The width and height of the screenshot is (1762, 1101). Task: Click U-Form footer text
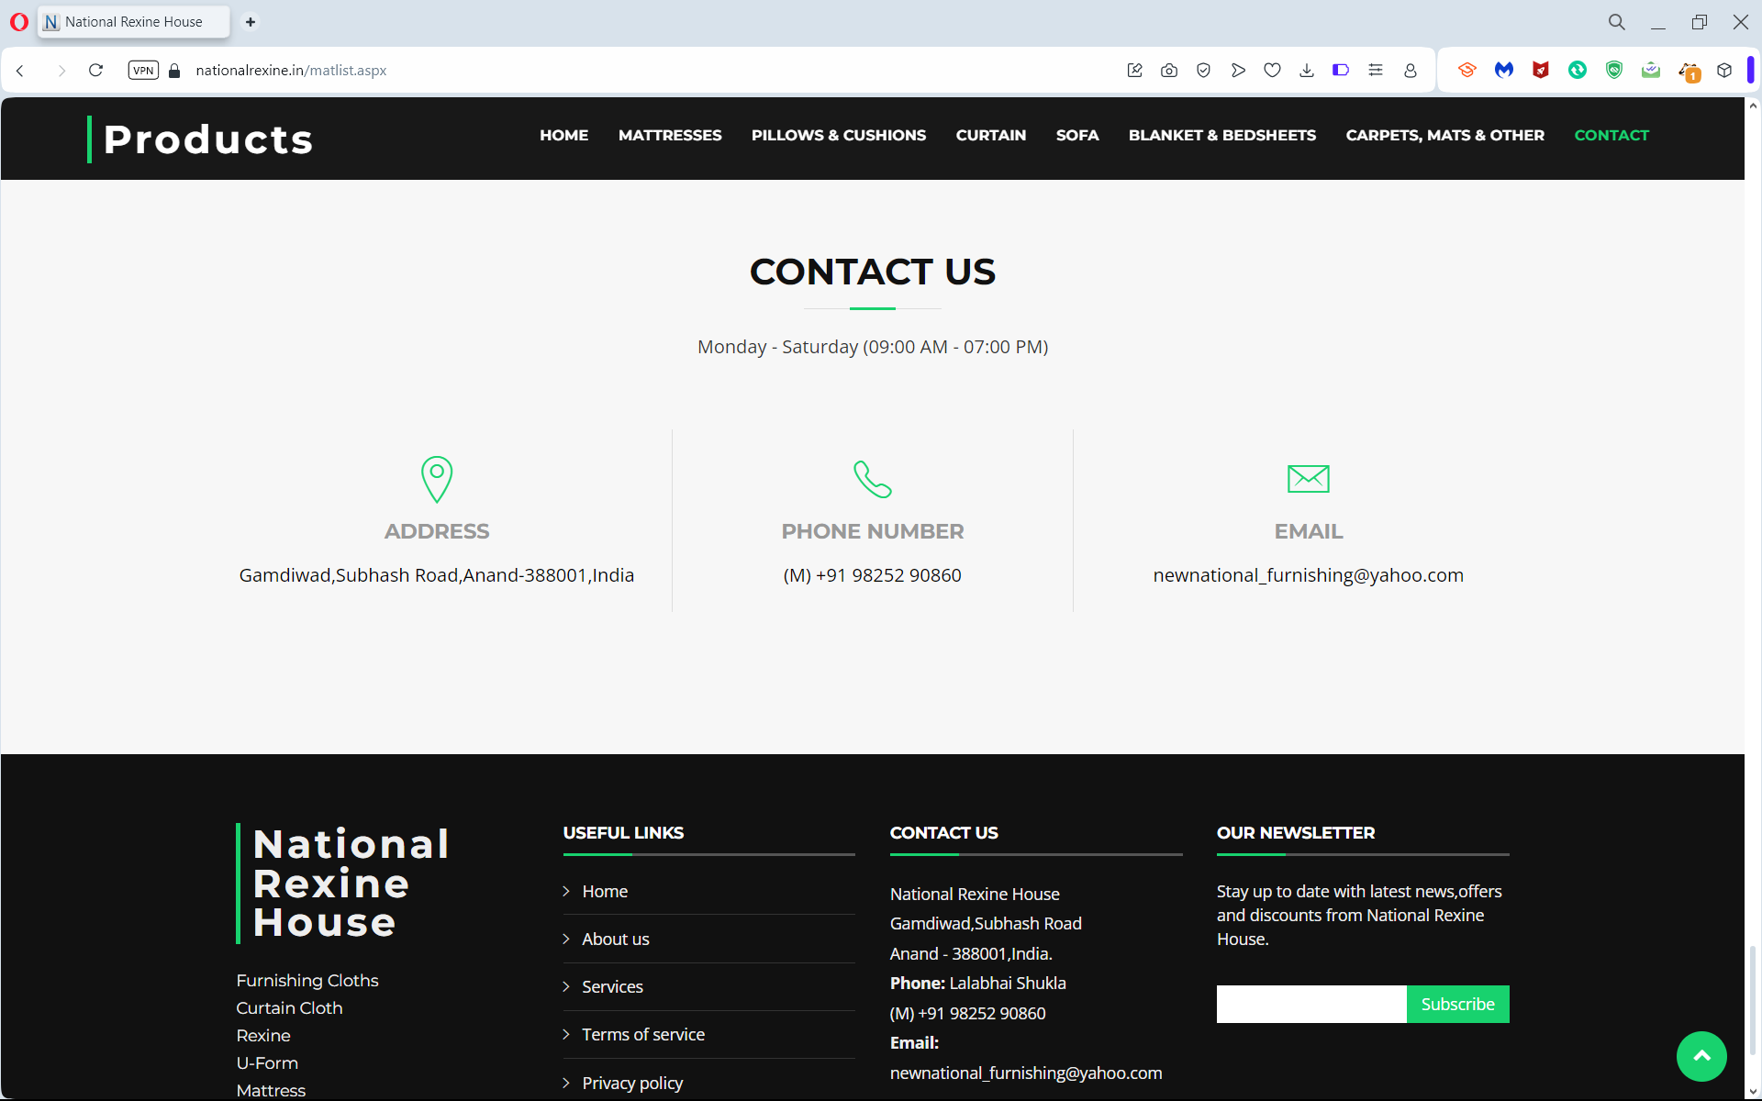click(267, 1062)
